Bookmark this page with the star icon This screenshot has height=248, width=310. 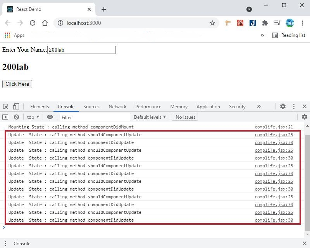(x=212, y=23)
